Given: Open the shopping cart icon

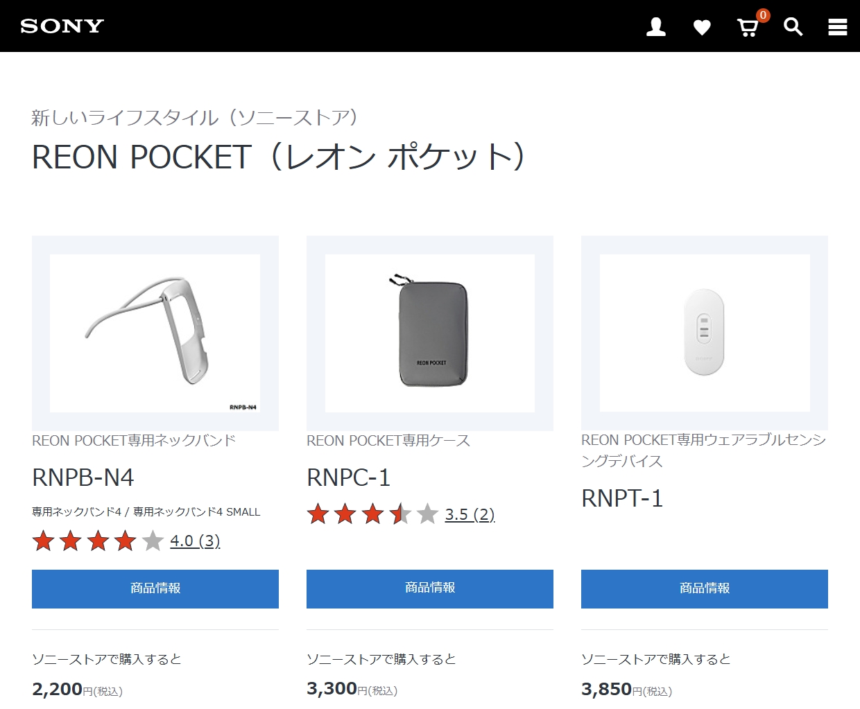Looking at the screenshot, I should 747,28.
